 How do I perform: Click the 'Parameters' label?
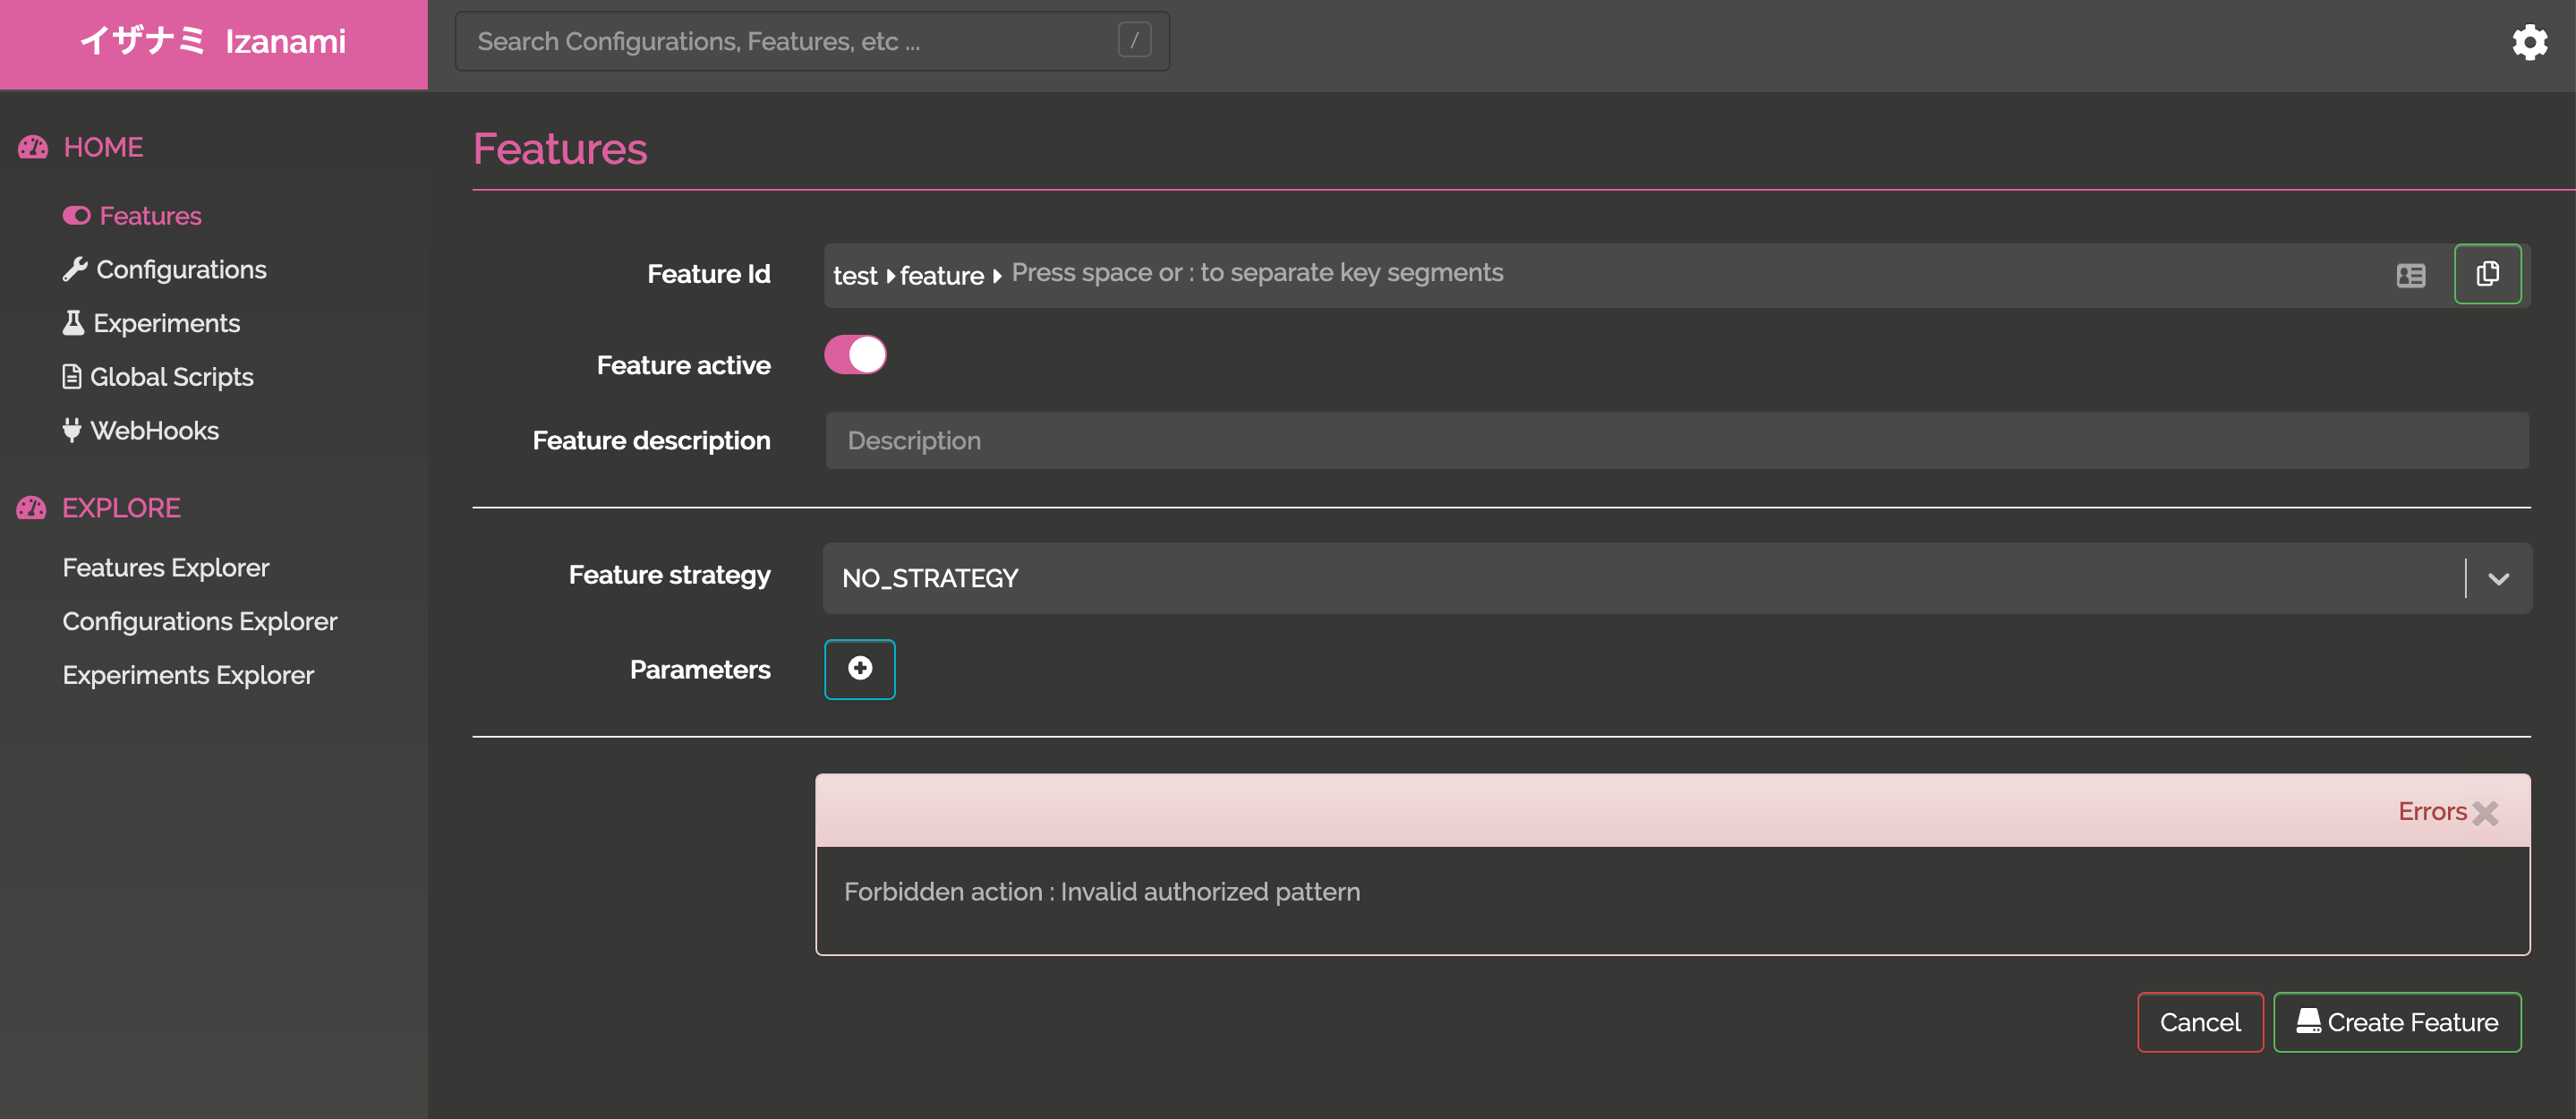(700, 670)
